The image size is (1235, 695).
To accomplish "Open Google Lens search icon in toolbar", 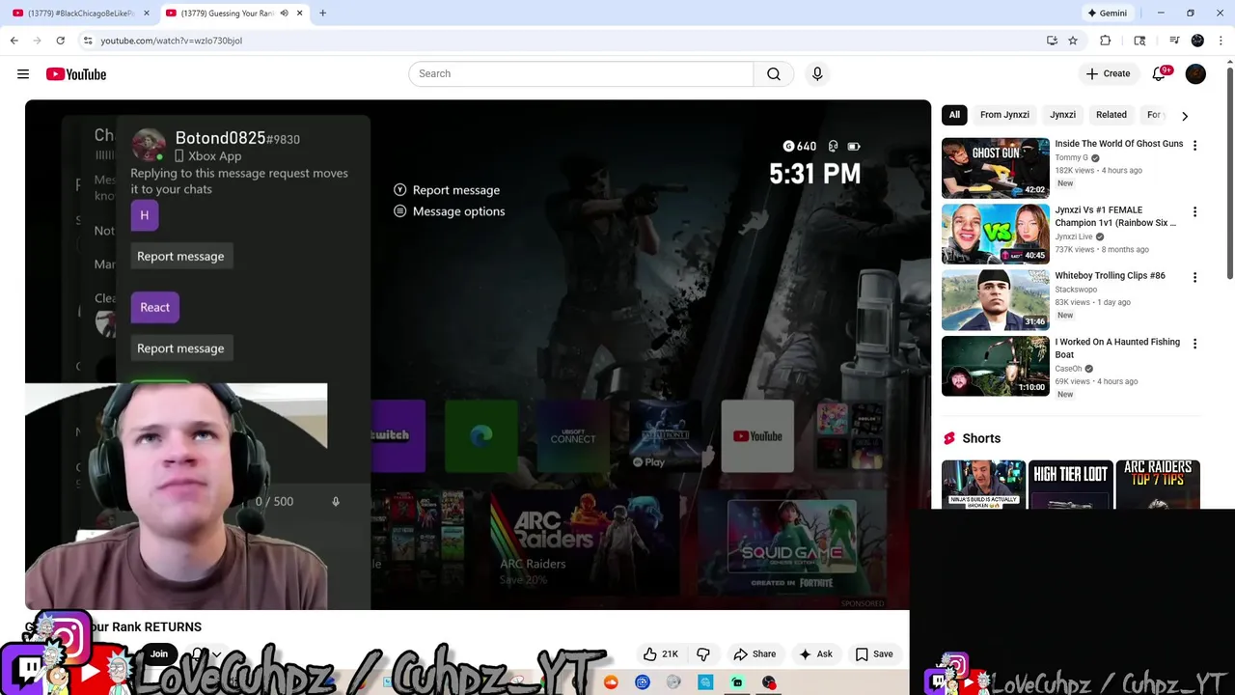I will (1139, 41).
